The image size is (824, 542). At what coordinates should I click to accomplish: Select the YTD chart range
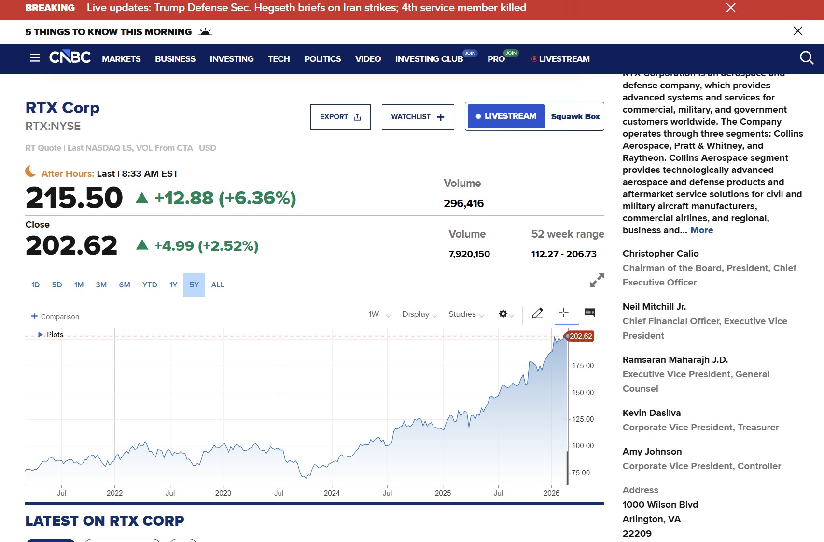pos(150,285)
